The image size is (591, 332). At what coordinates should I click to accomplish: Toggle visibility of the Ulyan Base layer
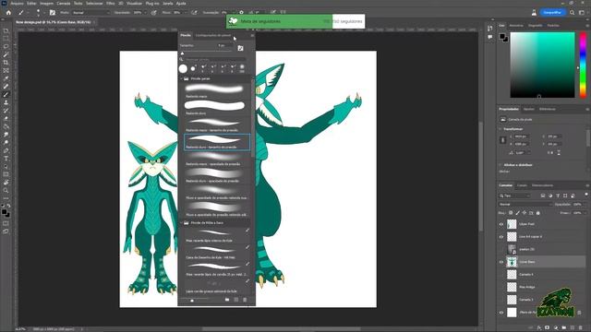click(501, 262)
